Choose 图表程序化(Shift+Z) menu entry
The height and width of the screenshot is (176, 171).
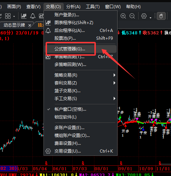(81, 23)
